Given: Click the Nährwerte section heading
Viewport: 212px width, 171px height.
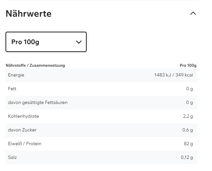Looking at the screenshot, I should [x=29, y=14].
